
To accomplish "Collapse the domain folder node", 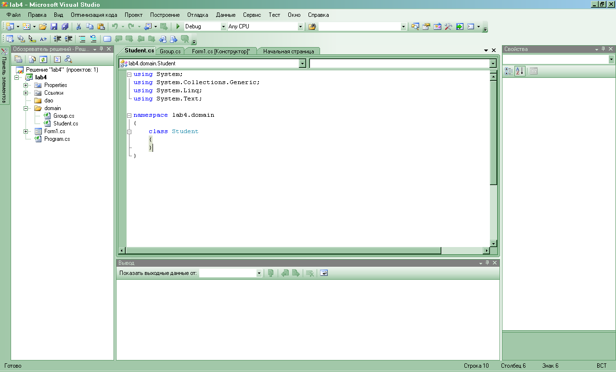I will (26, 108).
